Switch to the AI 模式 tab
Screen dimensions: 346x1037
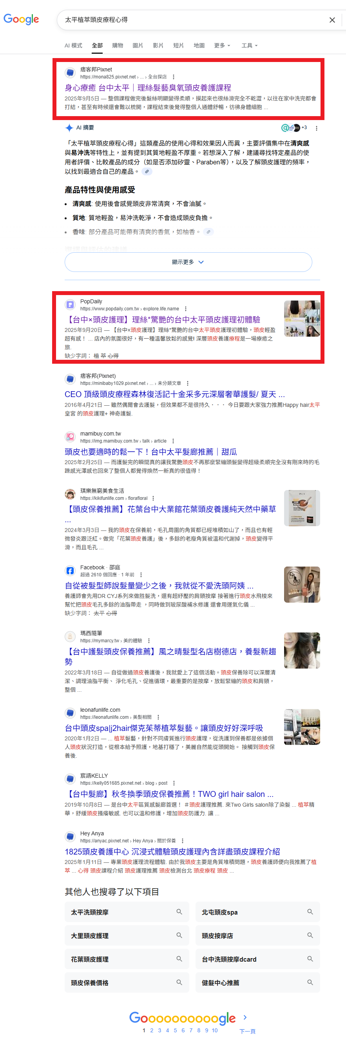click(73, 46)
